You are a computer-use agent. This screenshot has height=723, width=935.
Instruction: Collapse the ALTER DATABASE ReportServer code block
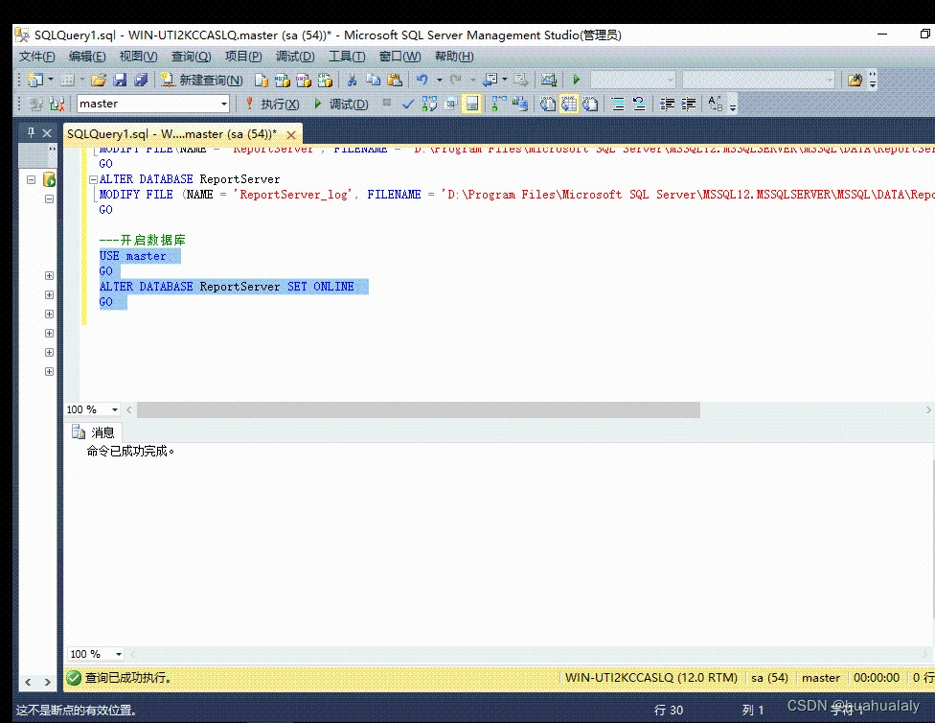click(93, 179)
